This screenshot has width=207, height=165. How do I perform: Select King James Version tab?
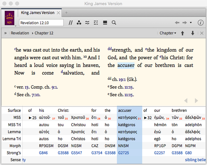point(37,13)
